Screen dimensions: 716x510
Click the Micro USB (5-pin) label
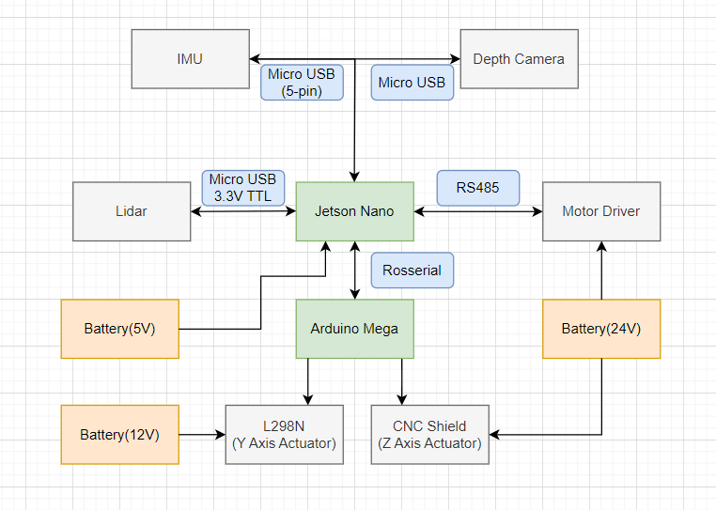point(302,83)
